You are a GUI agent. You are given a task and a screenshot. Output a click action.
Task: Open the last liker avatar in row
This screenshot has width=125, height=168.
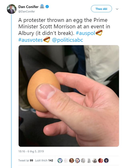pyautogui.click(x=106, y=160)
